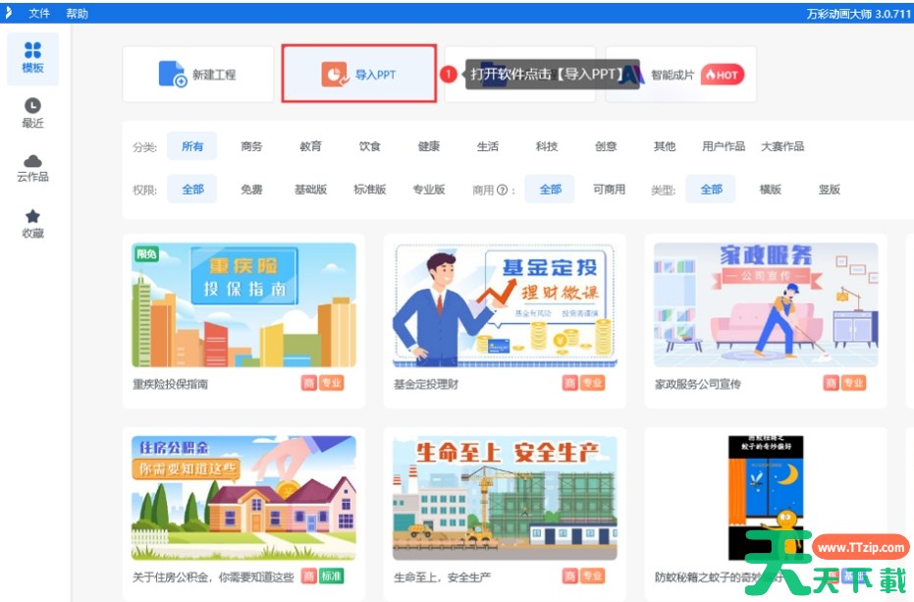
Task: Open the 最近 recent projects section
Action: click(32, 113)
